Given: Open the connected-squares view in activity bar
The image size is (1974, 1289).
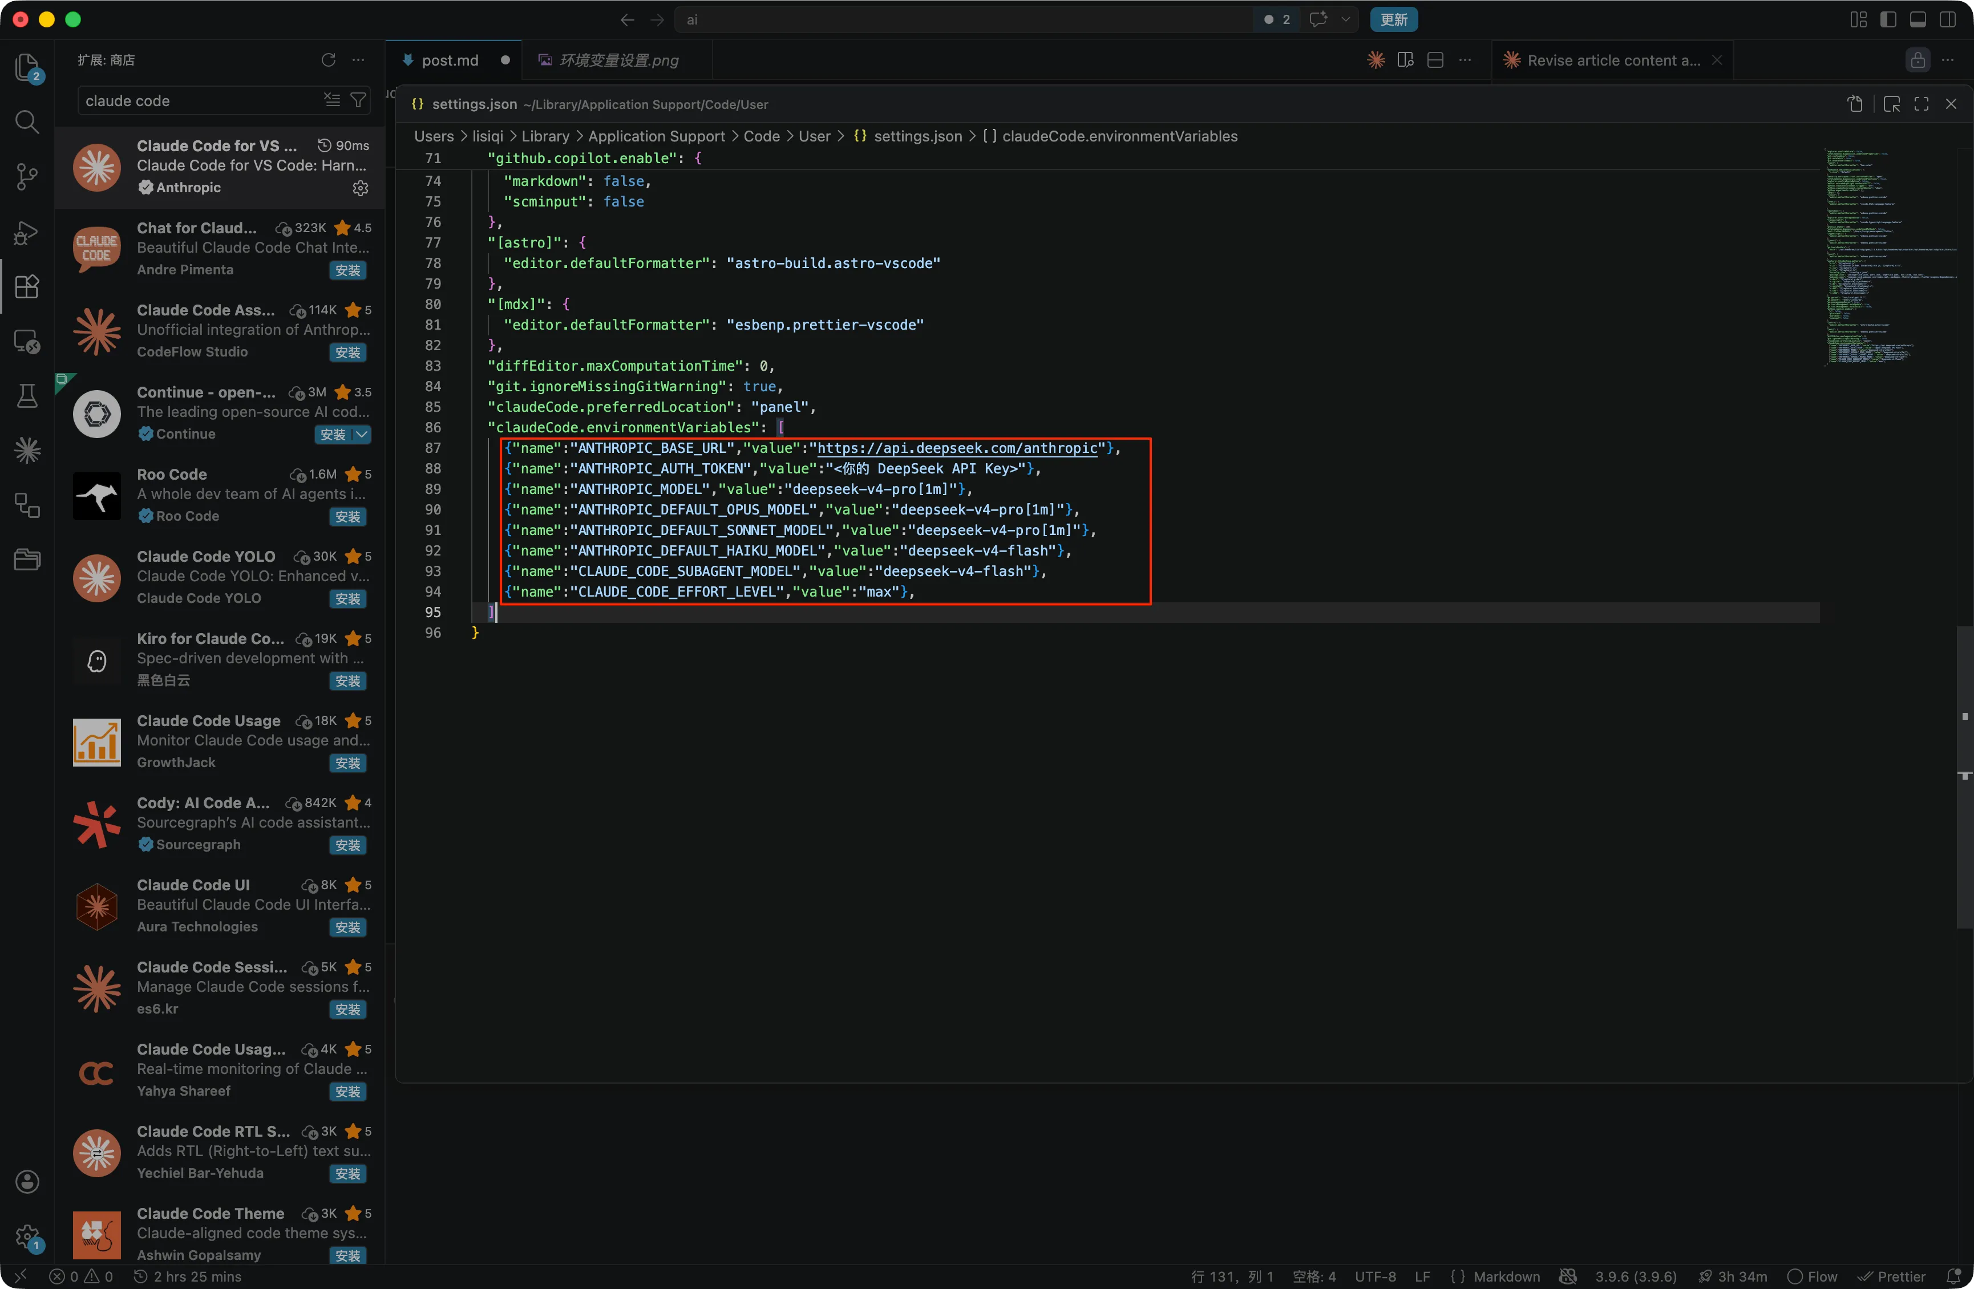Looking at the screenshot, I should (x=27, y=505).
